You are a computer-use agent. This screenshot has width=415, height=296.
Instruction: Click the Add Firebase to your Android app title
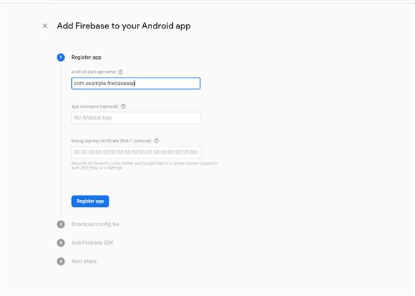click(123, 26)
